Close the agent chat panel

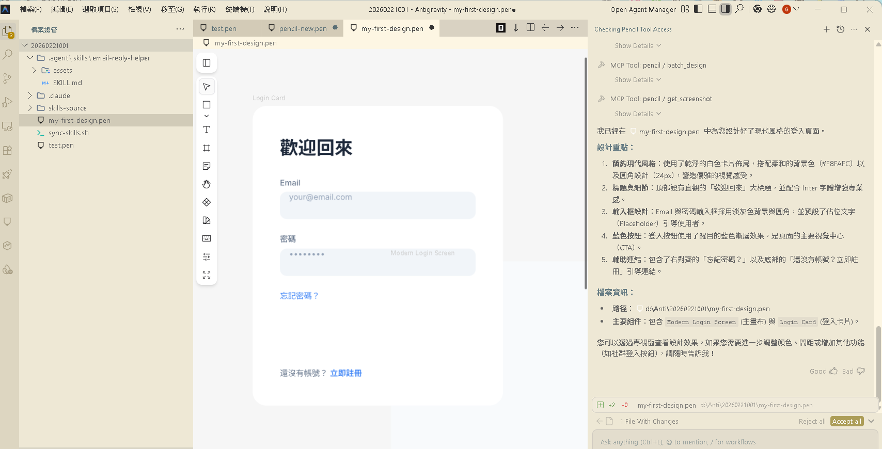tap(868, 29)
